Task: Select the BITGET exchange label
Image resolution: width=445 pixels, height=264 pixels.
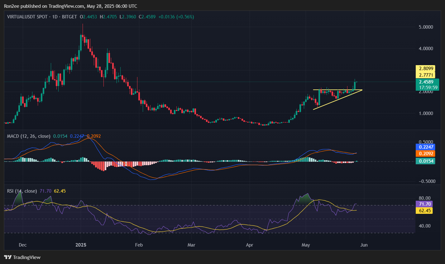Action: point(69,17)
